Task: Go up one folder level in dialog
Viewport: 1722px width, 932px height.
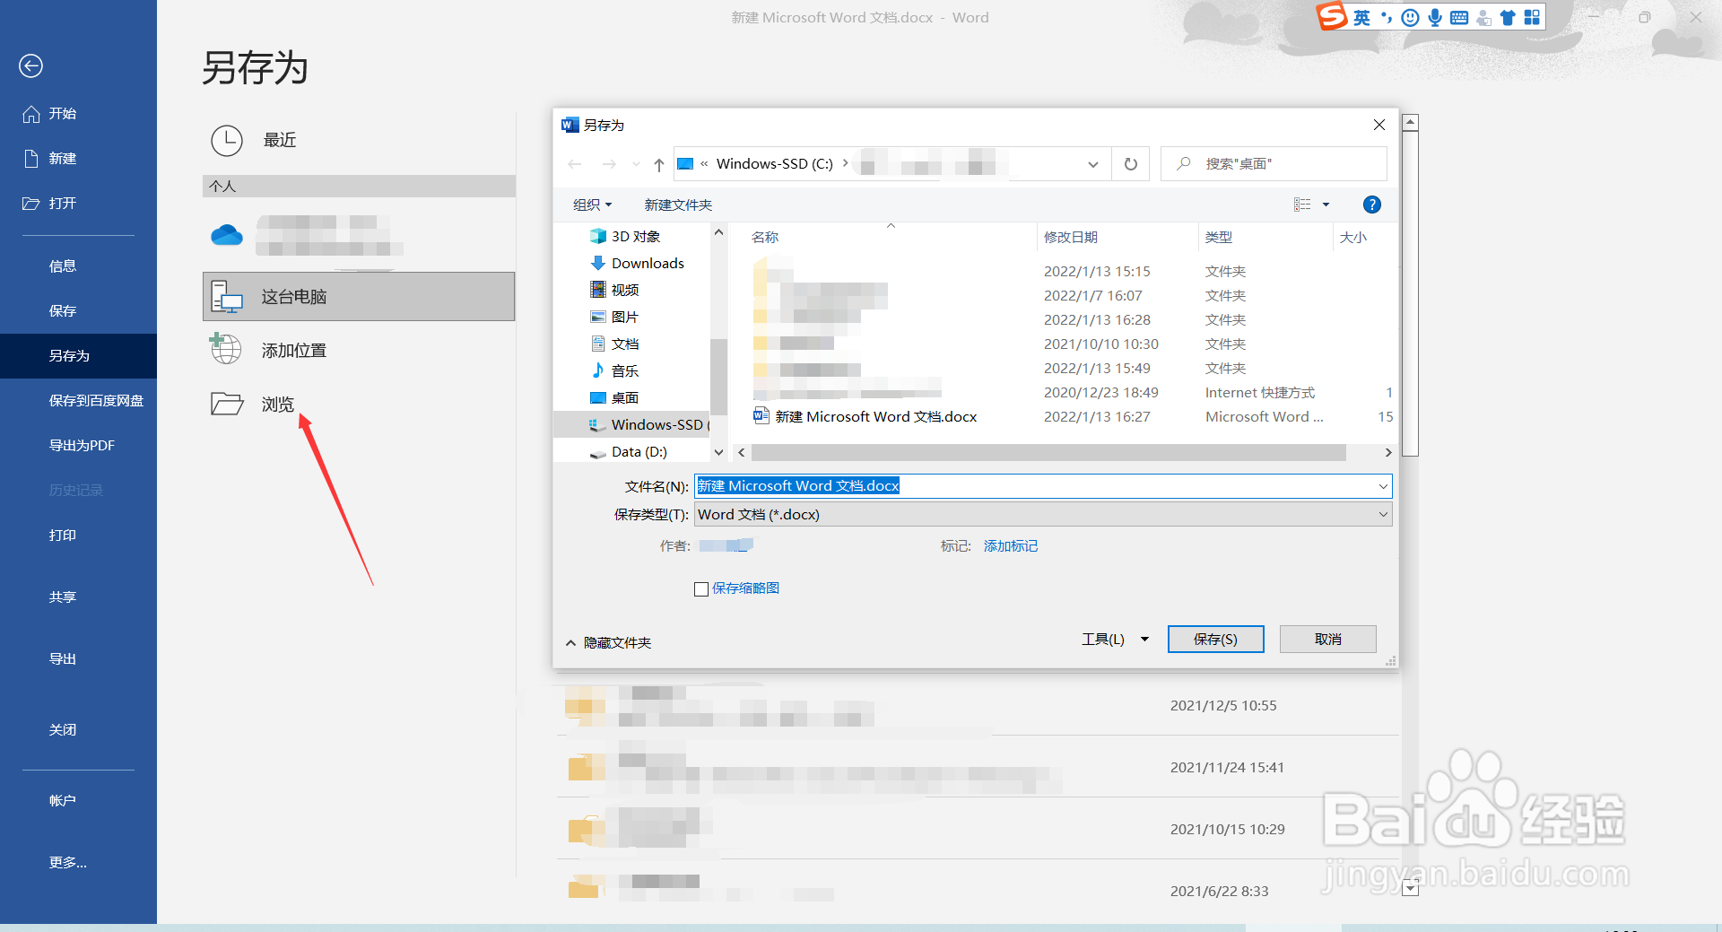Action: click(659, 164)
